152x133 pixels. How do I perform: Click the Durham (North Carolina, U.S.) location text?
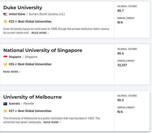click(x=47, y=14)
